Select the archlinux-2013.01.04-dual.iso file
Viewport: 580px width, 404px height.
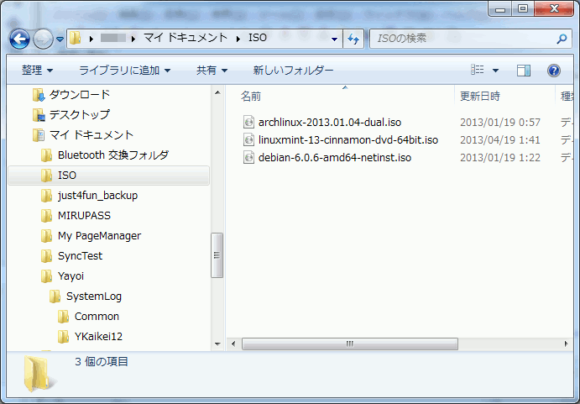[x=329, y=123]
